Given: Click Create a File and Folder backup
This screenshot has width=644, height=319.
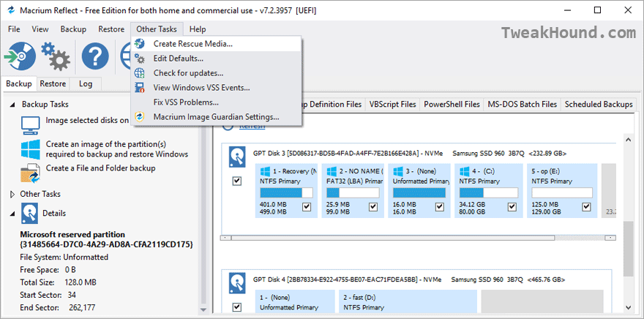Looking at the screenshot, I should pyautogui.click(x=101, y=168).
